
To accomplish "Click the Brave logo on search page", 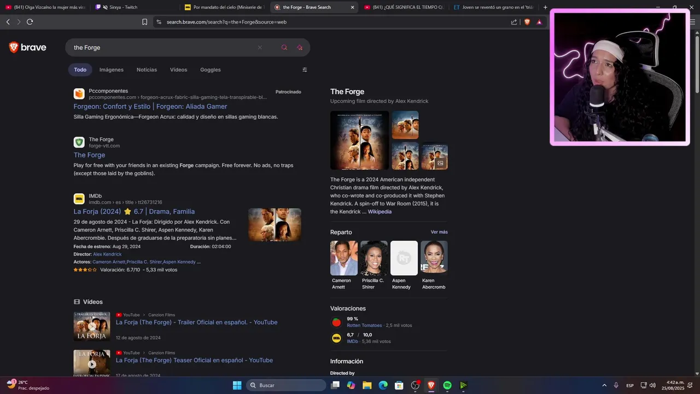I will pos(27,48).
